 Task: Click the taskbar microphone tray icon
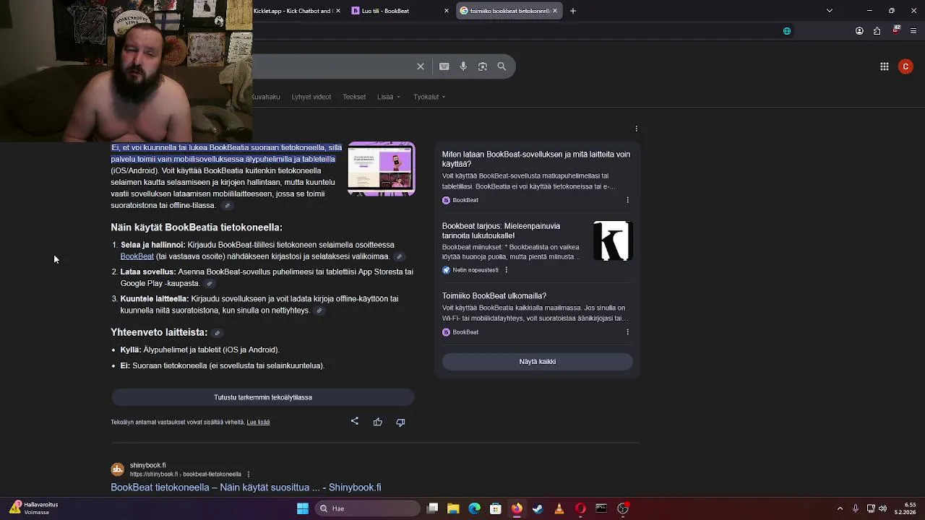856,508
